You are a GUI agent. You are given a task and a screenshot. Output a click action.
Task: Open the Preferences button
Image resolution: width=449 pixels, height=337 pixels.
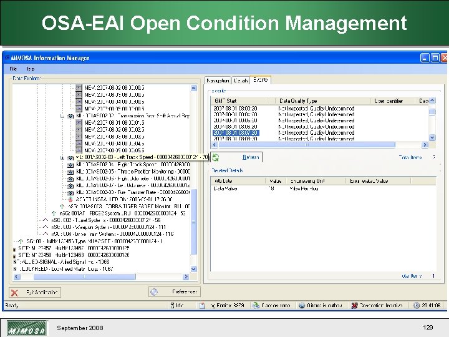click(x=175, y=291)
